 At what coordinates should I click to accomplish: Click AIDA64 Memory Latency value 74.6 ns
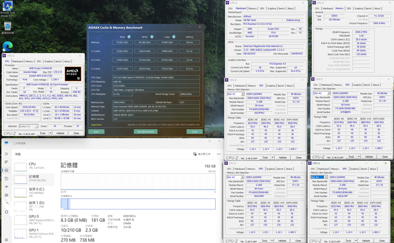tap(189, 42)
